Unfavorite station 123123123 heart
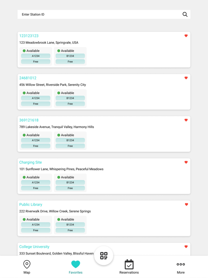The height and width of the screenshot is (278, 208). [186, 35]
